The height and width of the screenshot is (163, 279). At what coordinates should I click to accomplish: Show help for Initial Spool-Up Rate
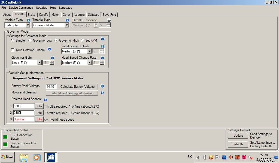pyautogui.click(x=102, y=46)
